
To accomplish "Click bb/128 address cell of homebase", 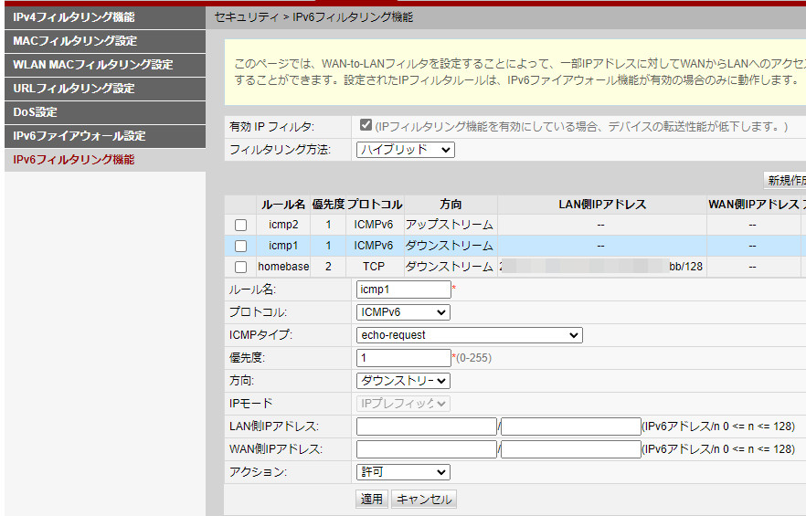I will pyautogui.click(x=602, y=267).
